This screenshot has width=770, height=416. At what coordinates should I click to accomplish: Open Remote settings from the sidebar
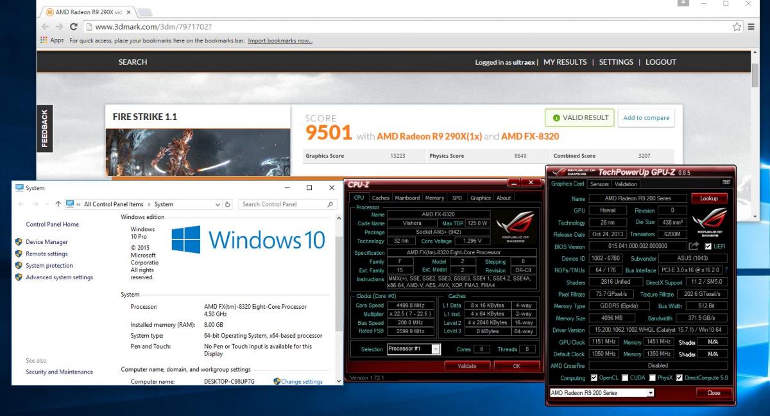point(47,254)
